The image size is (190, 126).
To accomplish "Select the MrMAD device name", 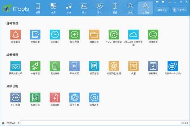I will point(11,123).
